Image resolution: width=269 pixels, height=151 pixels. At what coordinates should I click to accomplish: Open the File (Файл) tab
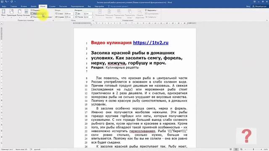4,6
